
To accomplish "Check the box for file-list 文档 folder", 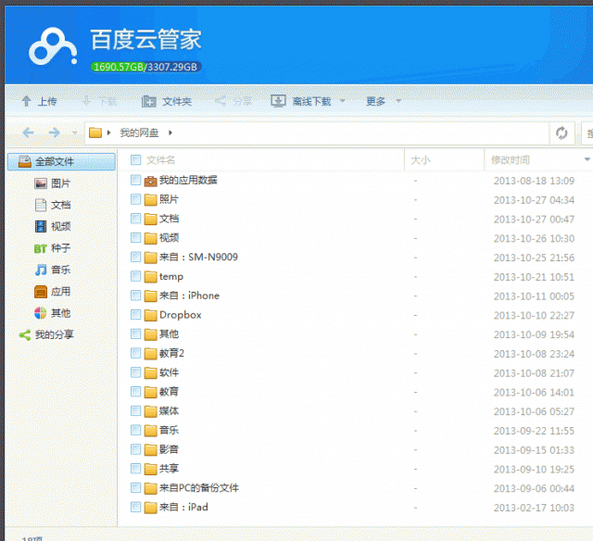I will pos(136,219).
